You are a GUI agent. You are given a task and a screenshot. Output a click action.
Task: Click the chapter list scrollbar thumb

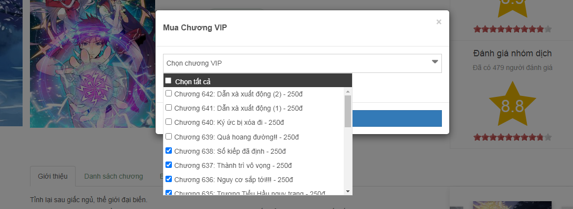point(348,111)
